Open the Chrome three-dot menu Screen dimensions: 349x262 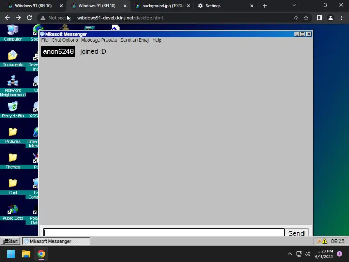pyautogui.click(x=342, y=18)
